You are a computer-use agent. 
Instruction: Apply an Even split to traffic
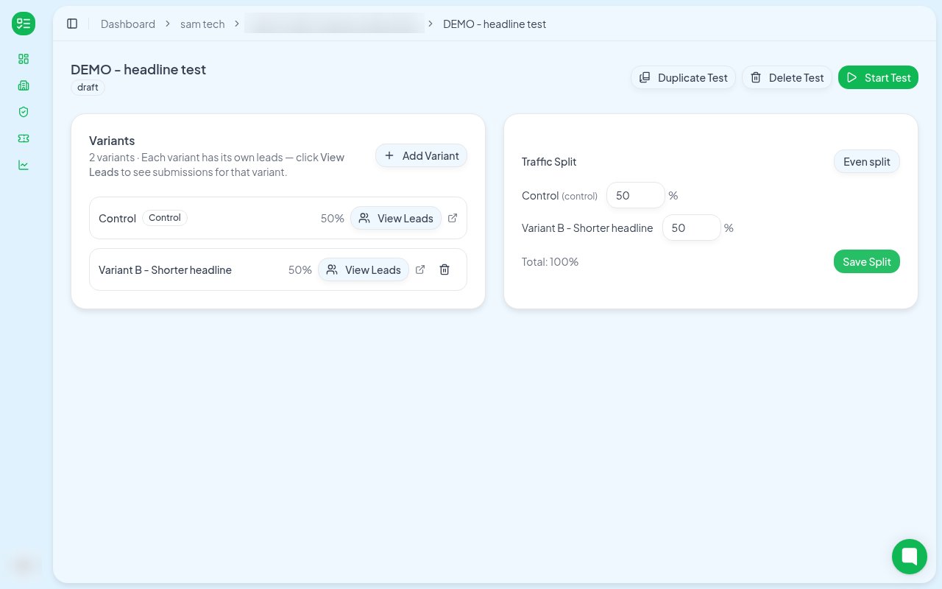867,162
